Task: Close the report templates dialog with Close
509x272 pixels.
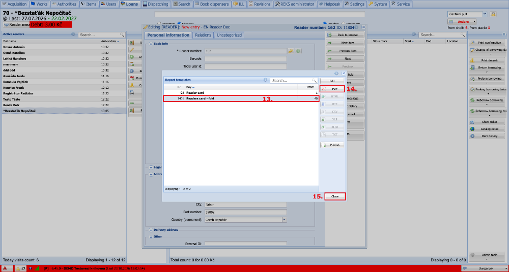Action: click(x=335, y=196)
